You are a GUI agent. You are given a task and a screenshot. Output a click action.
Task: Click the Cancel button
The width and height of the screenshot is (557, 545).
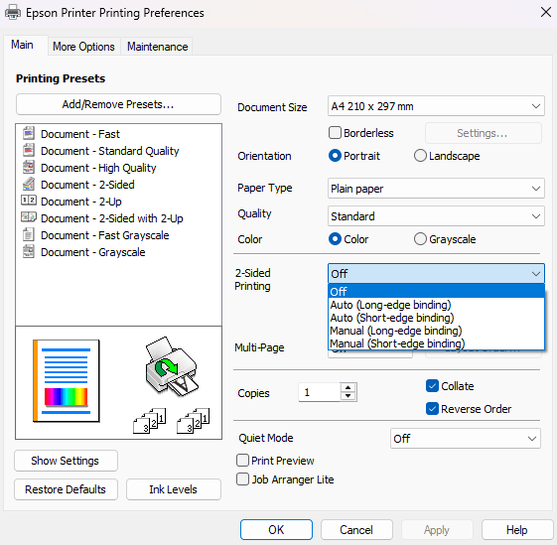(x=356, y=530)
